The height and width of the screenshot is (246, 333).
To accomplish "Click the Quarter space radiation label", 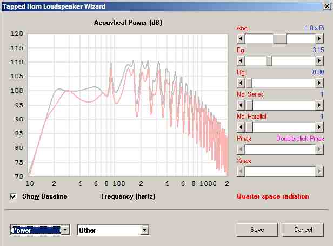I will [272, 196].
